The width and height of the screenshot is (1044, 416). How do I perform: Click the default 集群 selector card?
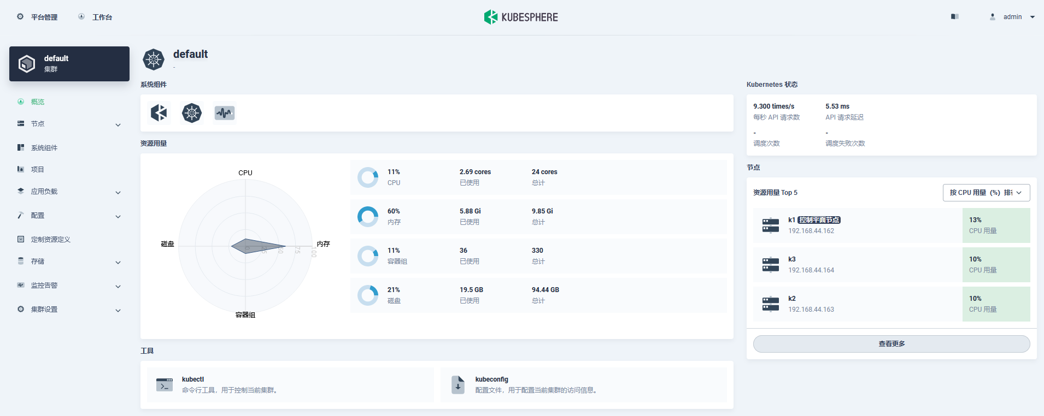[x=69, y=64]
